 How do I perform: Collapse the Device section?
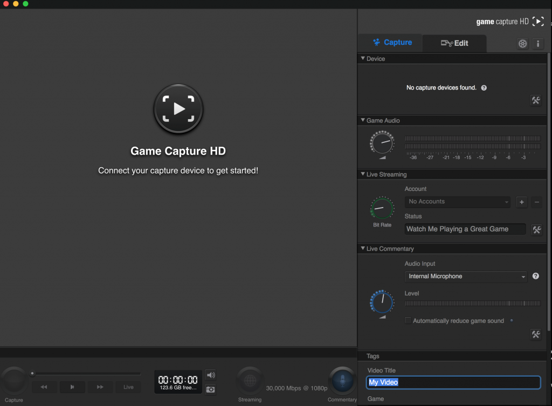point(363,58)
